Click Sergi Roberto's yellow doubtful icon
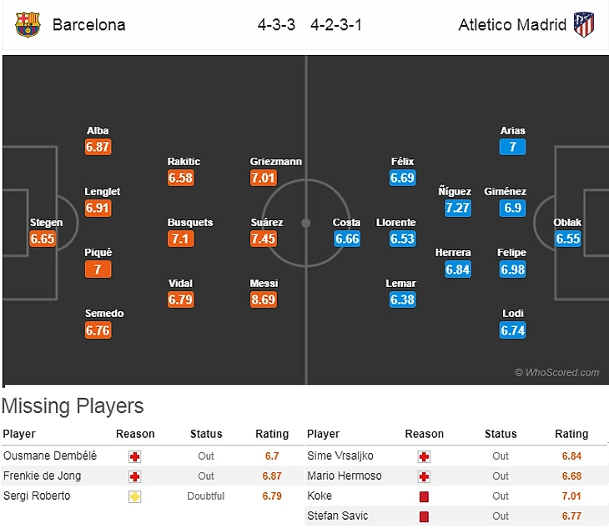This screenshot has height=529, width=609. (134, 496)
